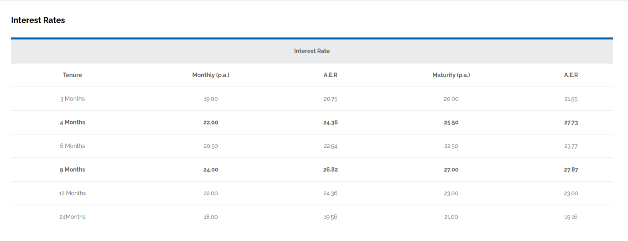Select the 19.56 A.E.R for 24Months
The width and height of the screenshot is (628, 241).
(330, 217)
